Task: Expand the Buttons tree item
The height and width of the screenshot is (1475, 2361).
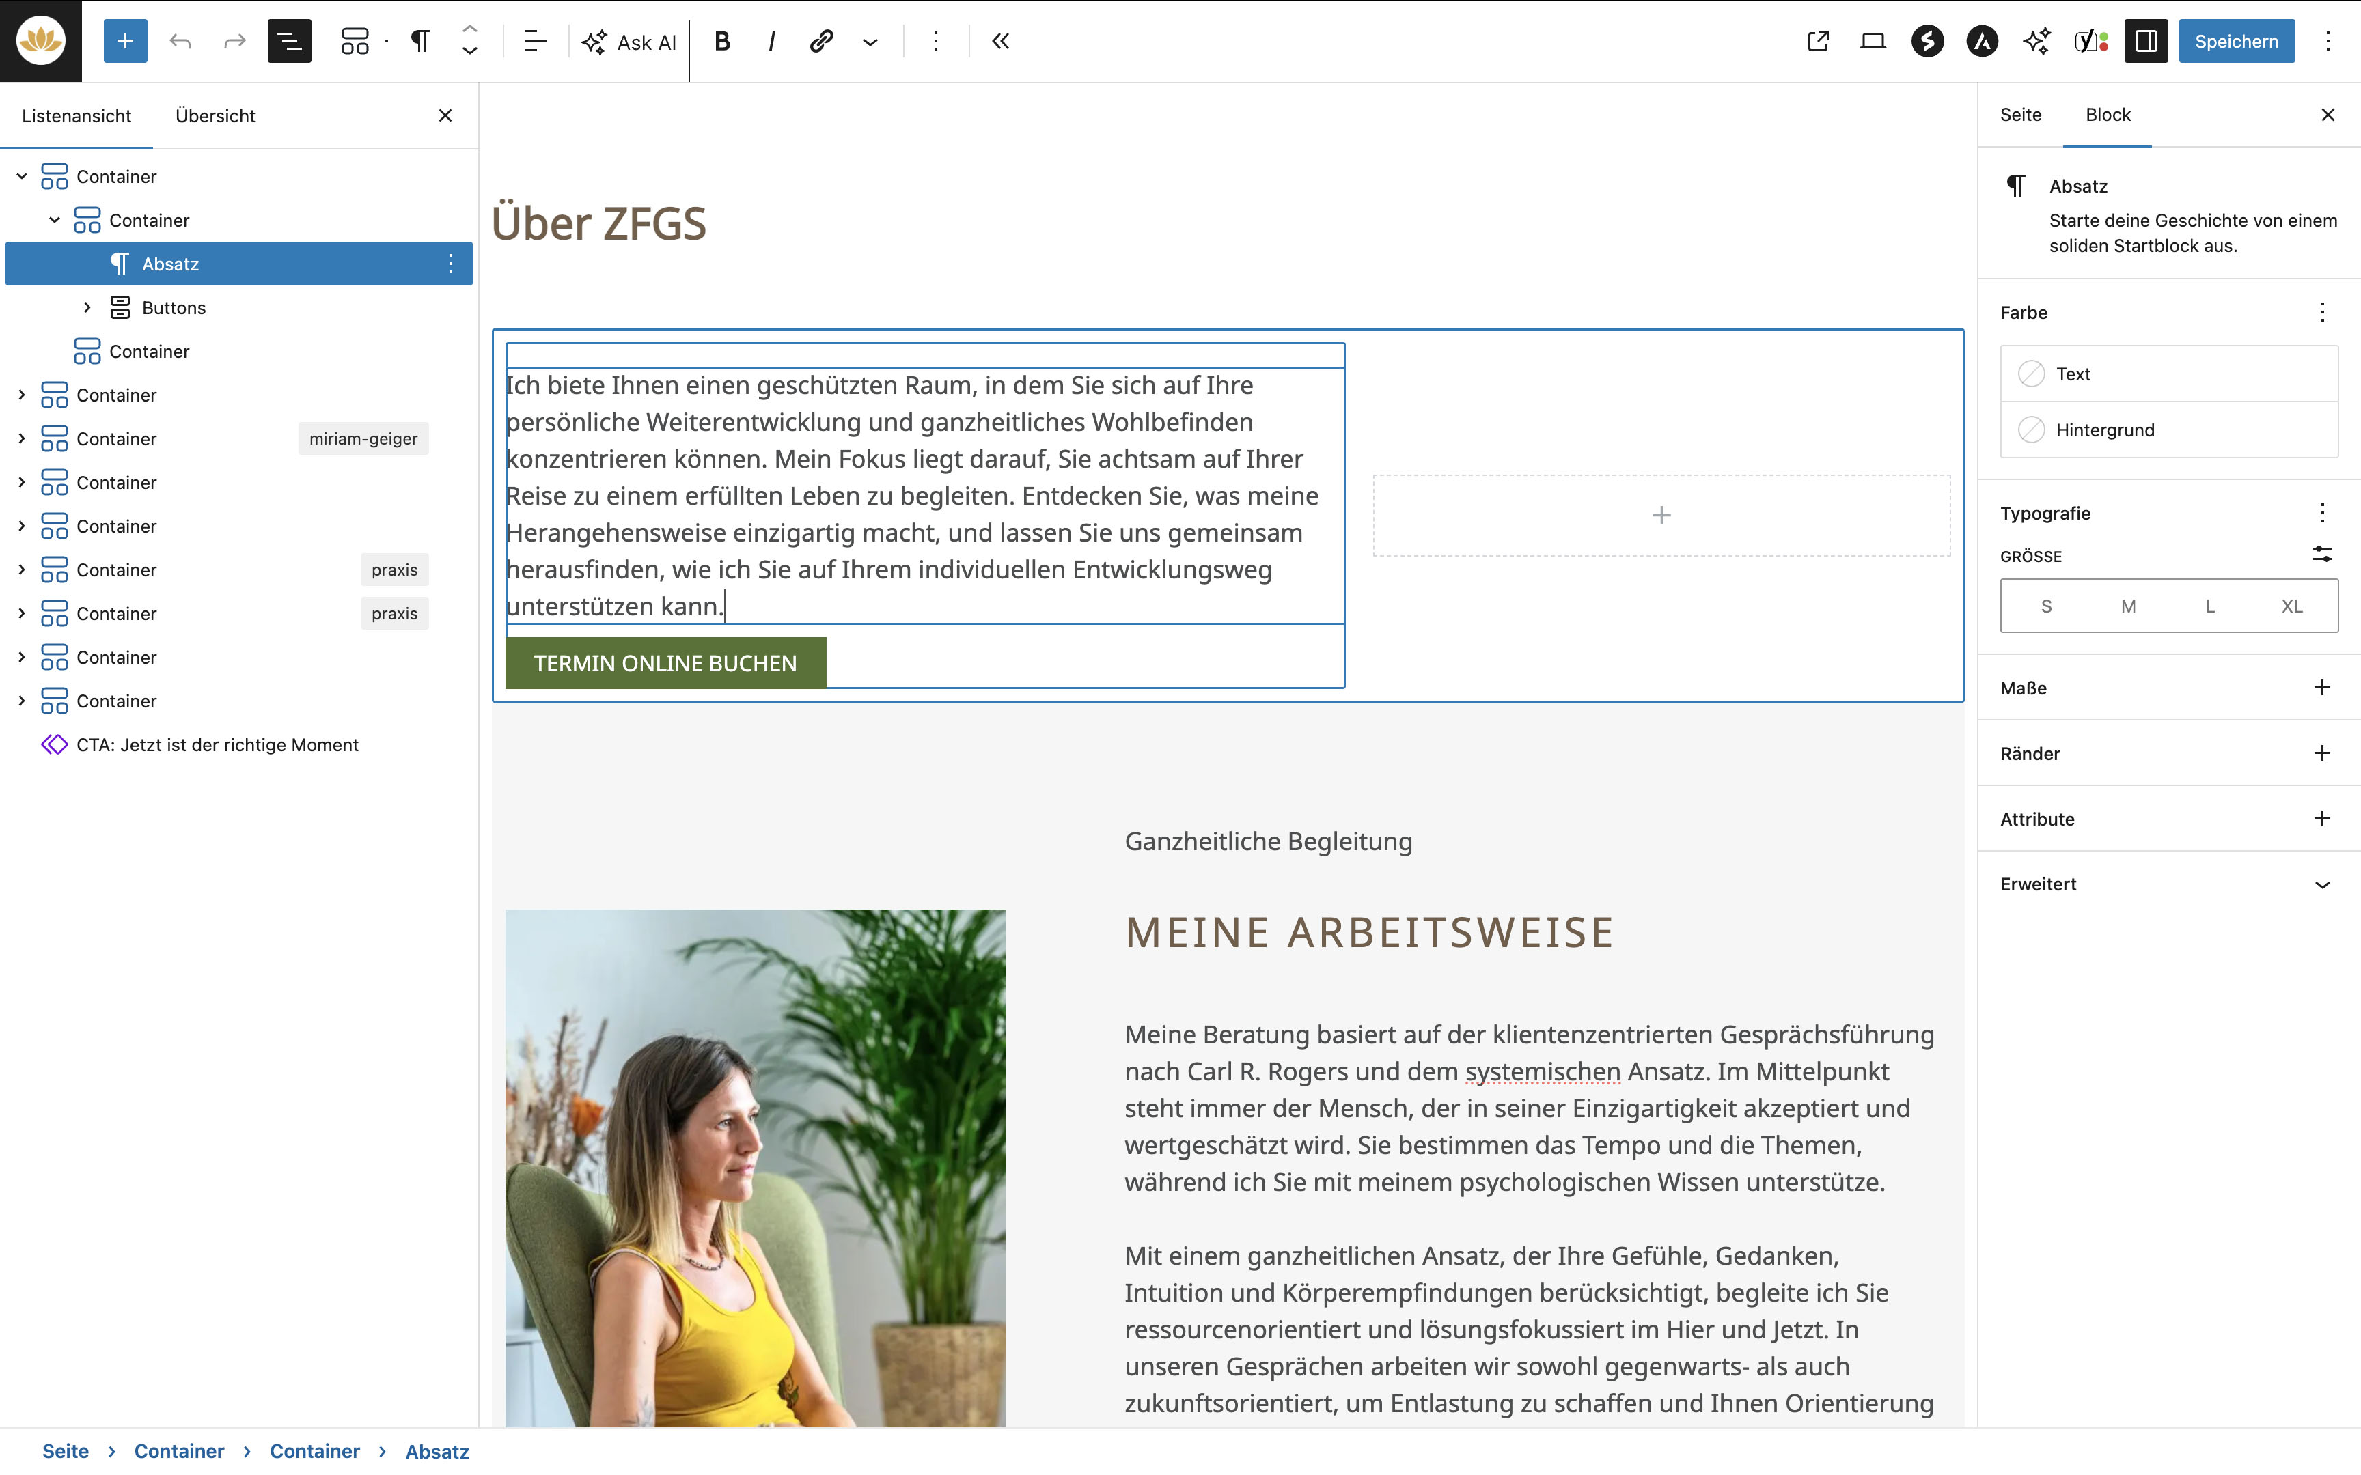Action: (x=87, y=307)
